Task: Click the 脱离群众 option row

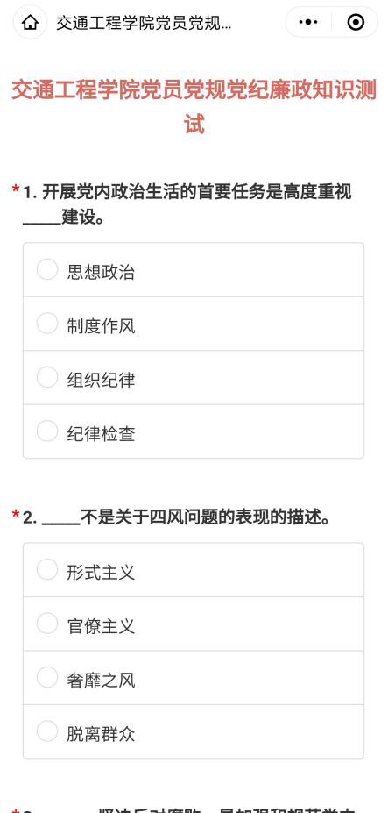Action: [x=194, y=731]
